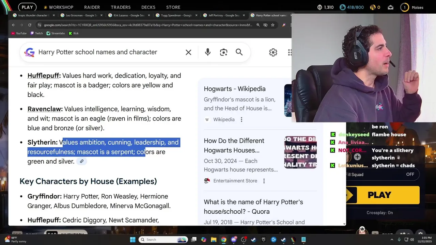The image size is (436, 245).
Task: Open YouTube bookmark
Action: 19,33
